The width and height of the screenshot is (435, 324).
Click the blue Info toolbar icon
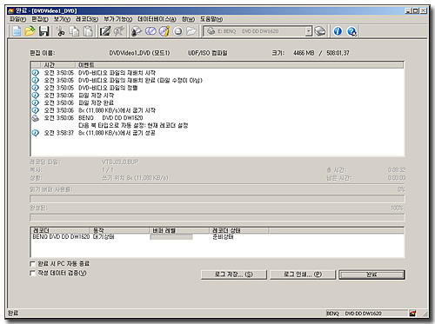pos(338,31)
